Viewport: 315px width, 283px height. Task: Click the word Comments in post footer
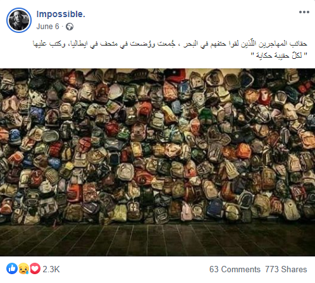pyautogui.click(x=241, y=269)
